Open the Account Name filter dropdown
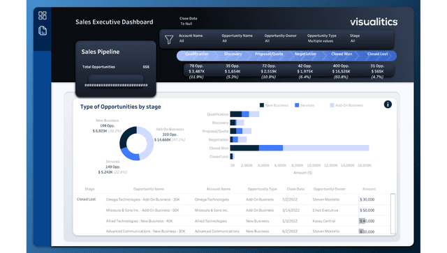Viewport: 447px width, 253px height. pos(191,38)
